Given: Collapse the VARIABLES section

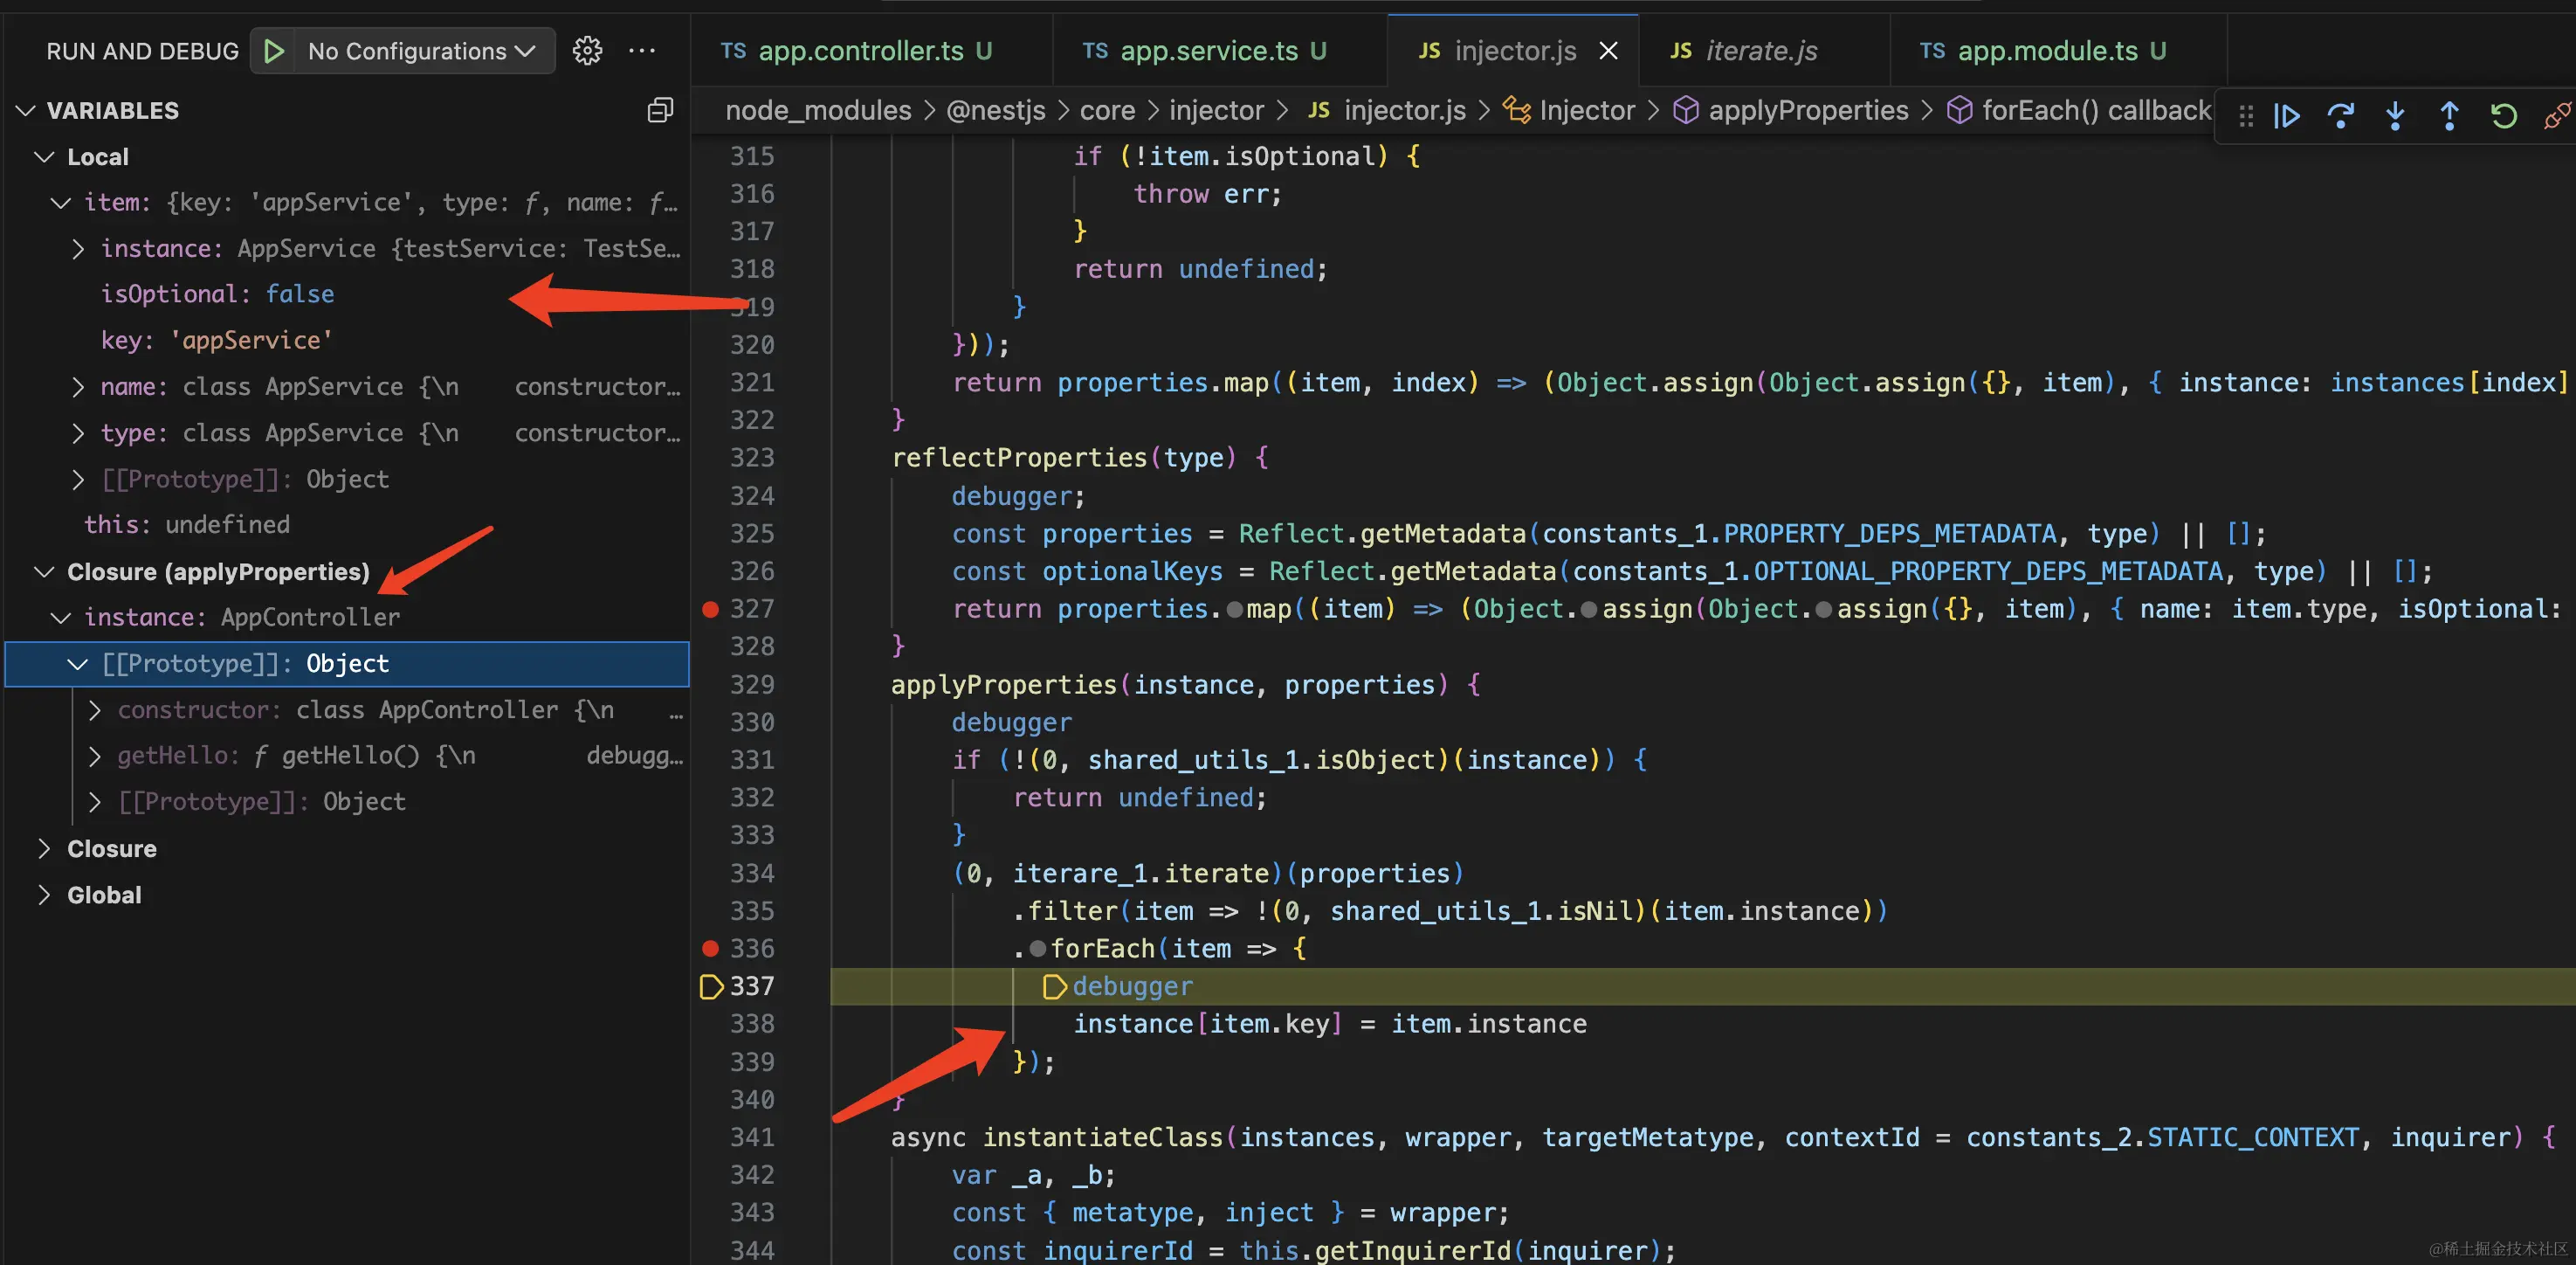Looking at the screenshot, I should (27, 110).
